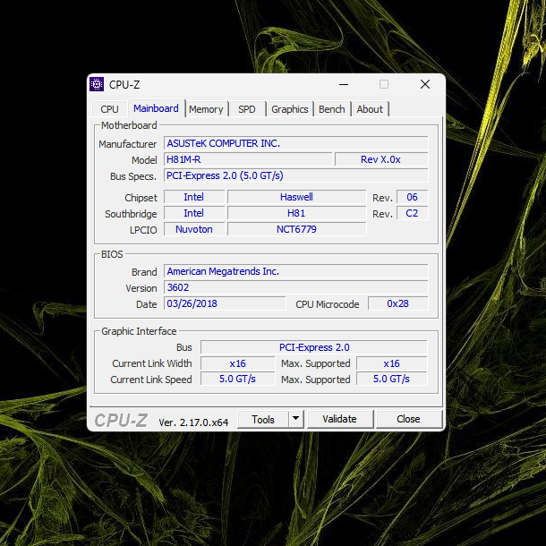This screenshot has height=546, width=546.
Task: Click the bus specs PCI-Express 2.0 (5.0 GT/s) field
Action: [x=296, y=175]
